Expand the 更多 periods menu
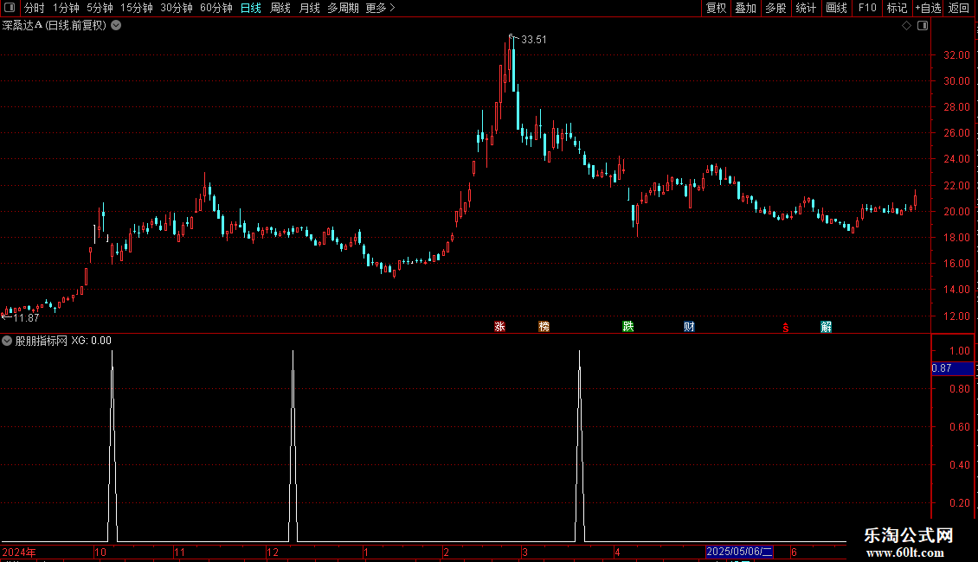 click(x=381, y=8)
